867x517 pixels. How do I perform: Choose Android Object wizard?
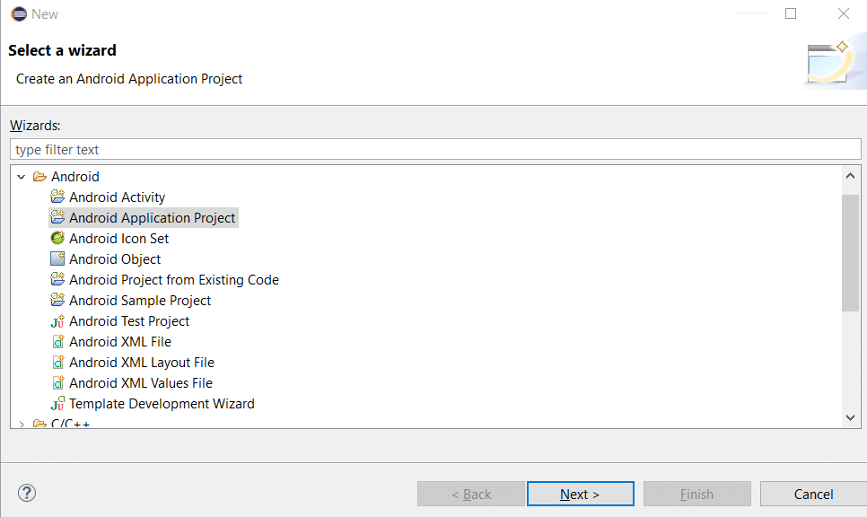point(115,258)
